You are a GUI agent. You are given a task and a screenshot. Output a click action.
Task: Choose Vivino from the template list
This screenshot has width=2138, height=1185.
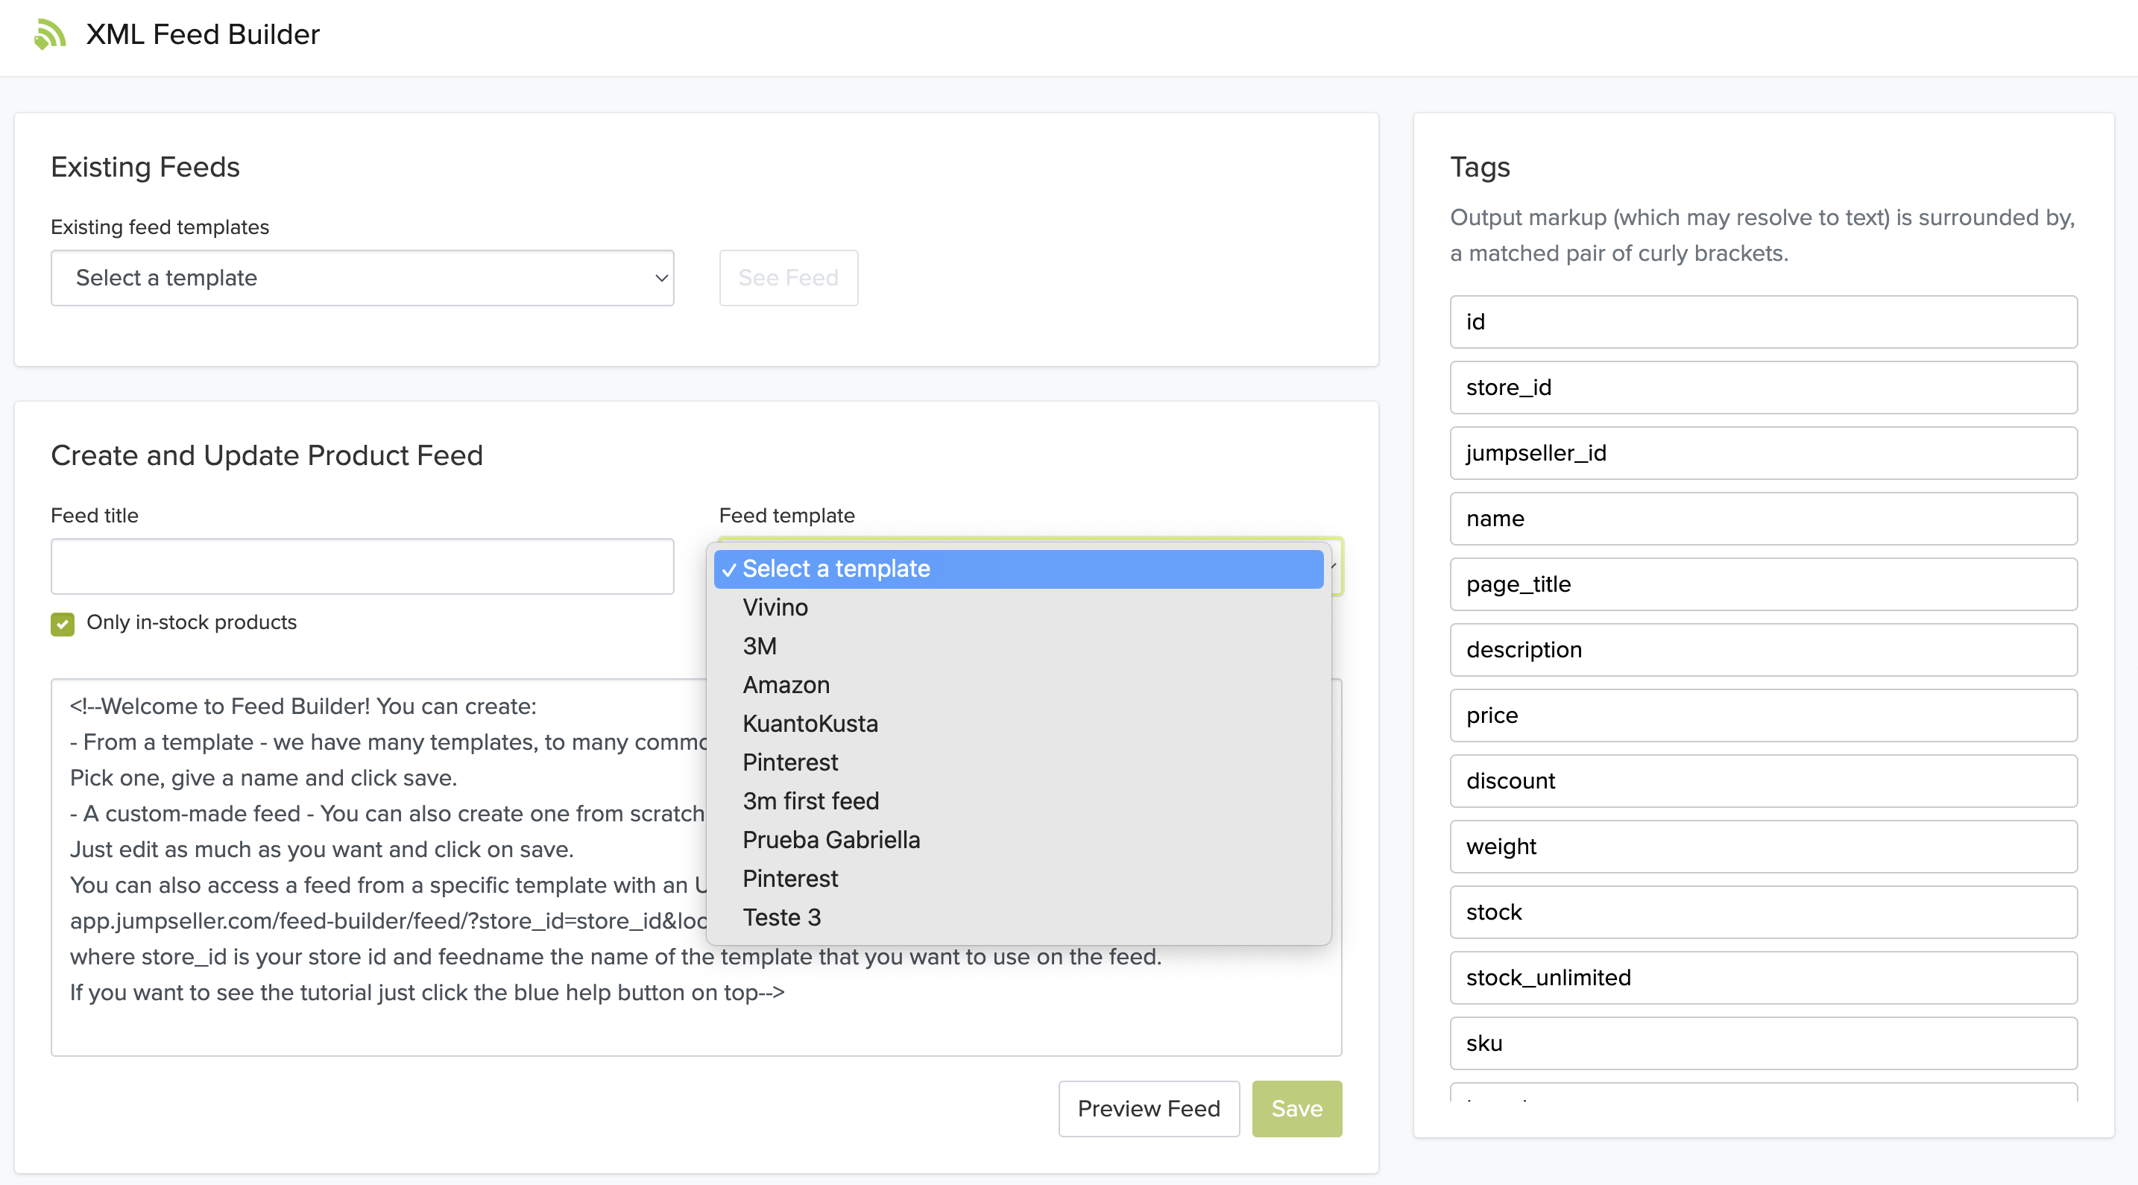click(x=775, y=607)
